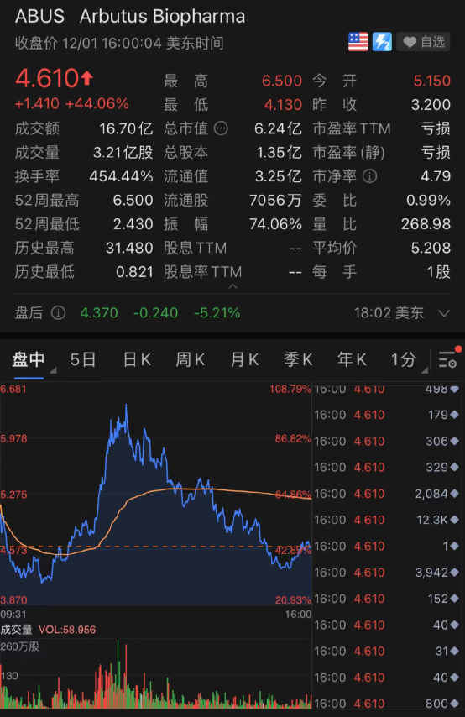Tap the blue lightning Level 2 icon
Screen dimensions: 465x717
point(382,42)
